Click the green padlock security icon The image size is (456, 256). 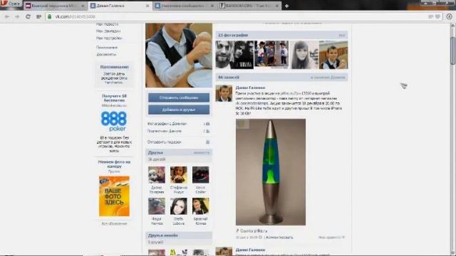pyautogui.click(x=50, y=16)
